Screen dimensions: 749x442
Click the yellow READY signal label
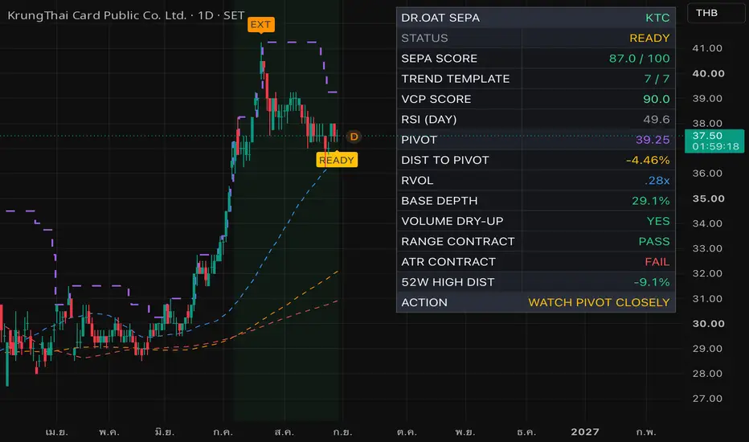337,160
